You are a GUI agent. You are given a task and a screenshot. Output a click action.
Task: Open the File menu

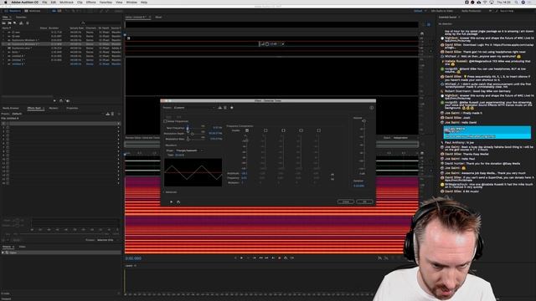click(44, 3)
